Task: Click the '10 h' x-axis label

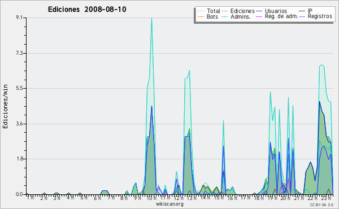Action: tap(151, 198)
